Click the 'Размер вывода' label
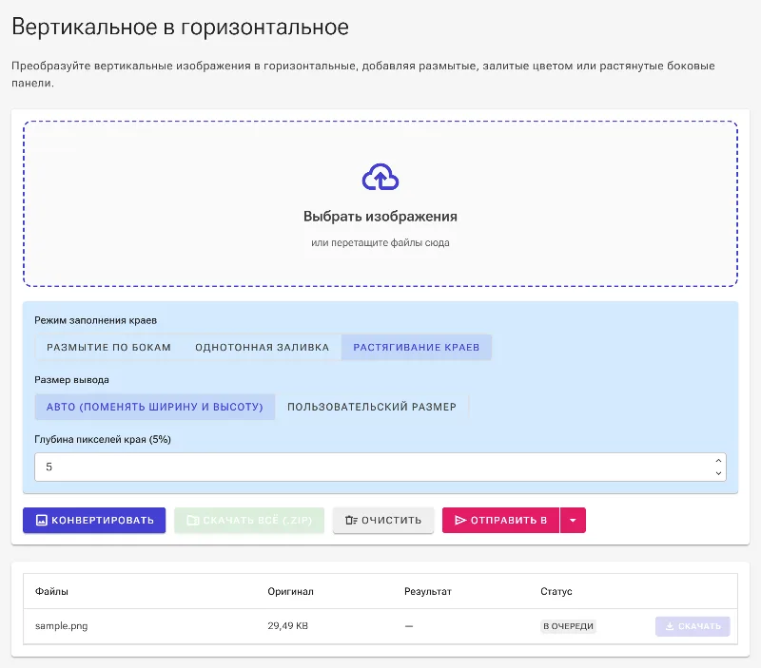Screen dimensions: 761x668 tap(72, 380)
